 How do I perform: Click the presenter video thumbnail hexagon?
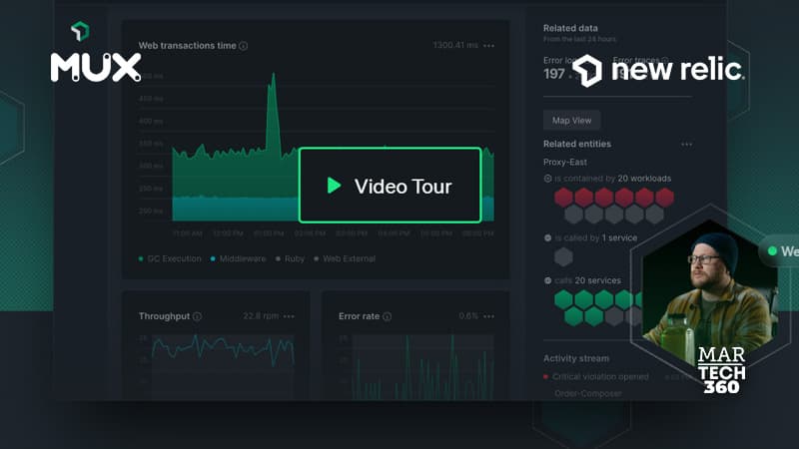pyautogui.click(x=710, y=287)
